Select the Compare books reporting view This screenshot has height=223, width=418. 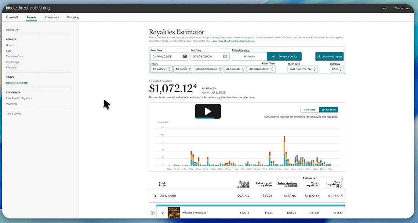click(284, 56)
